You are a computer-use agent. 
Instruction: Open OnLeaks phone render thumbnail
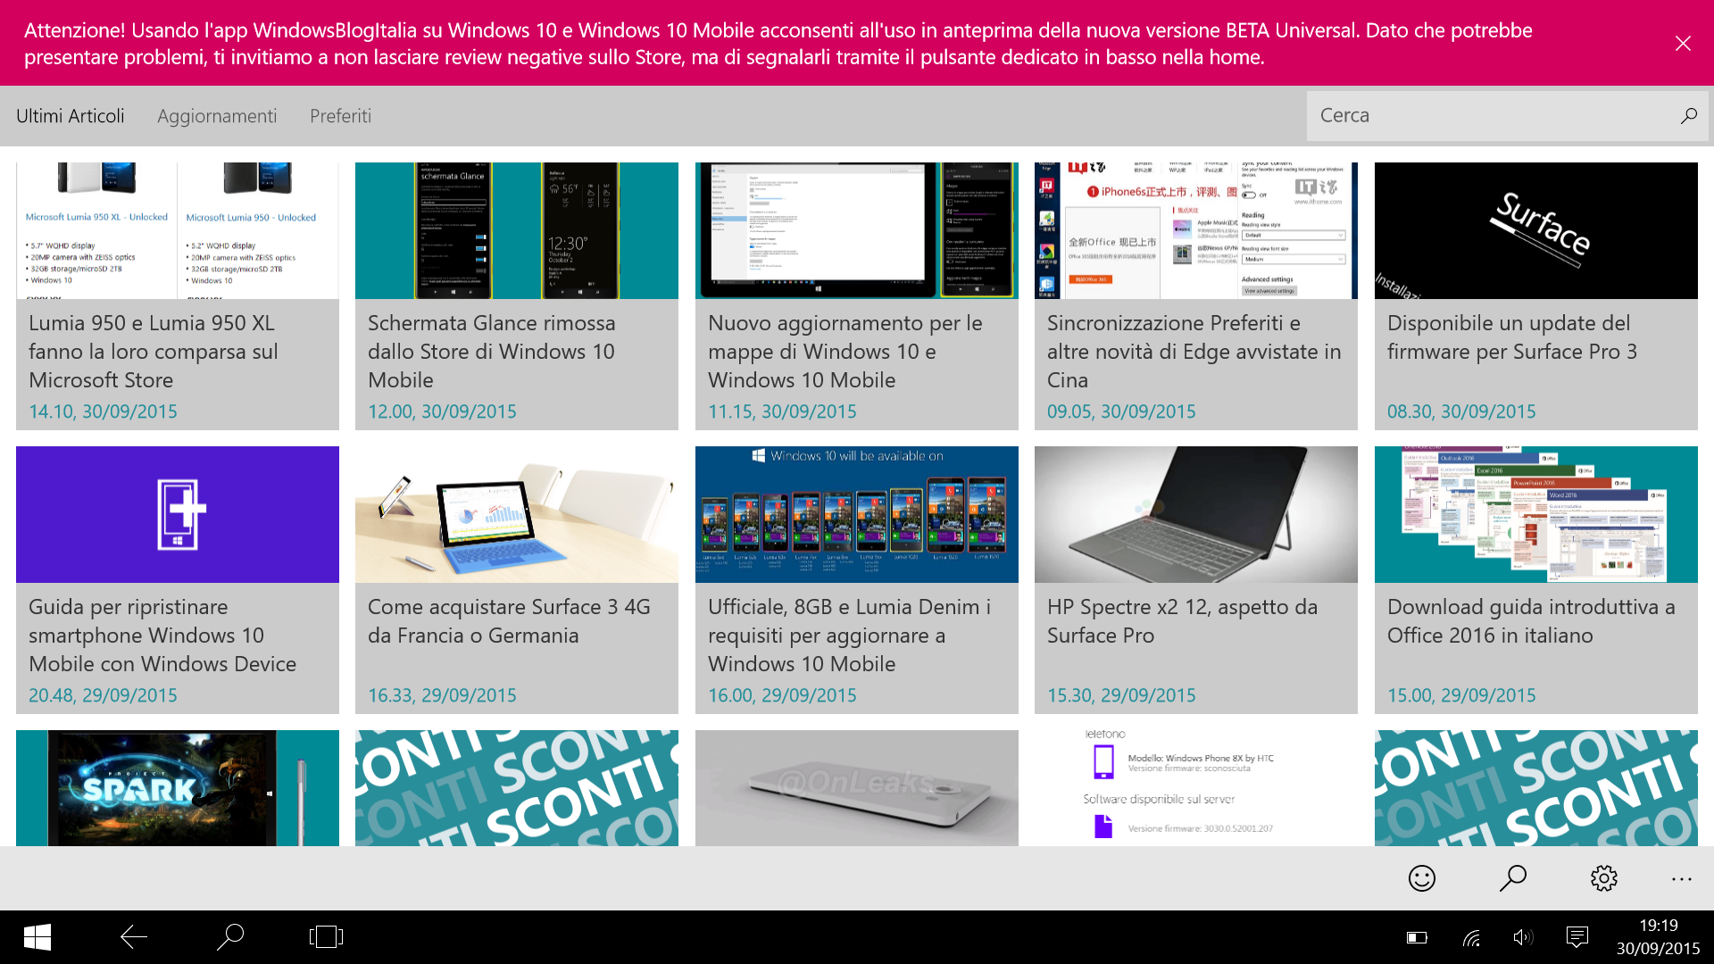click(857, 788)
